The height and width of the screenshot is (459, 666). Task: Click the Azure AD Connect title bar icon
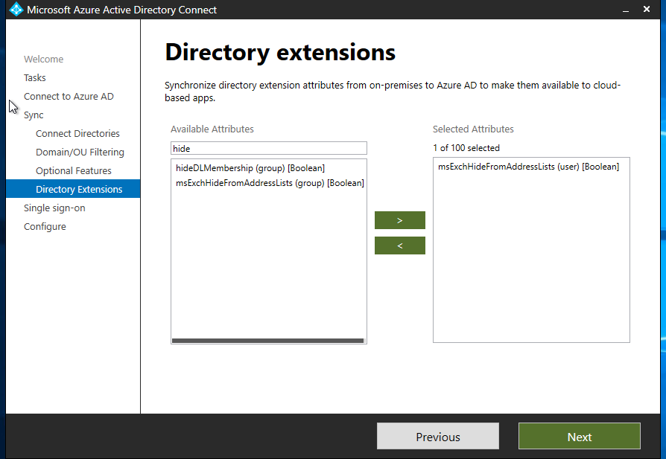click(x=16, y=10)
